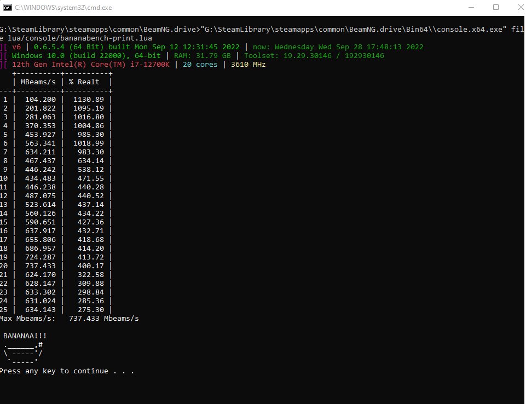Minimize the cmd.exe window

pos(471,7)
